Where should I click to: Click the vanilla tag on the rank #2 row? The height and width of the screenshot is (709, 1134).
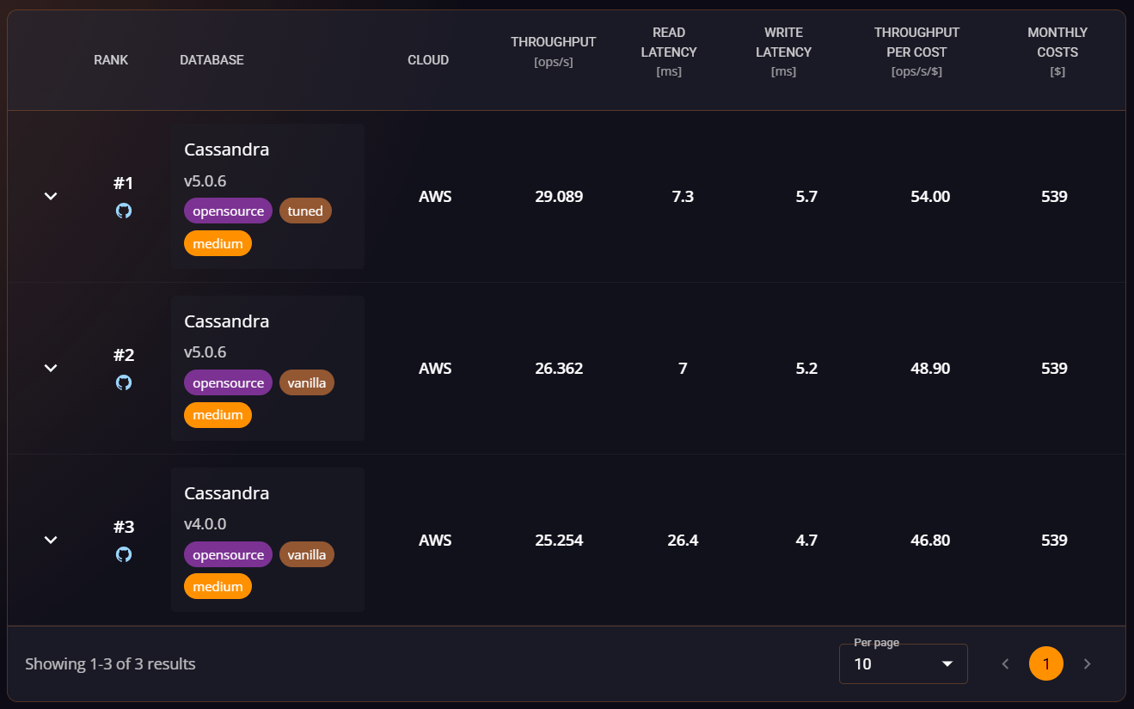coord(307,382)
